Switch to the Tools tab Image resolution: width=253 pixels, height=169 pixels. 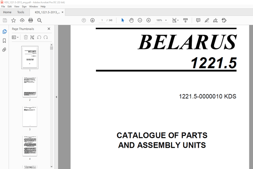click(21, 12)
